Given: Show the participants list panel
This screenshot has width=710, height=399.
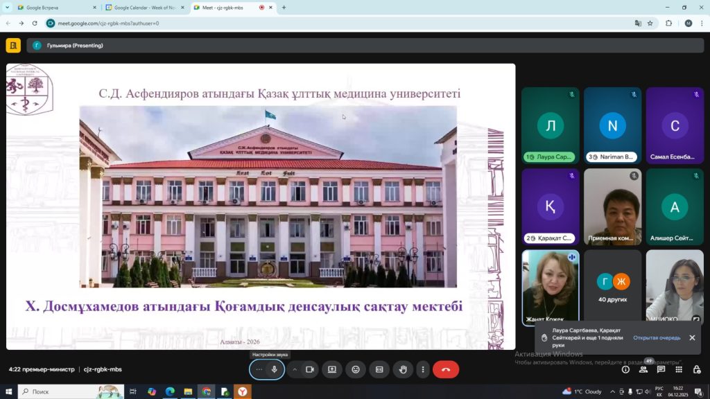Looking at the screenshot, I should pyautogui.click(x=643, y=370).
